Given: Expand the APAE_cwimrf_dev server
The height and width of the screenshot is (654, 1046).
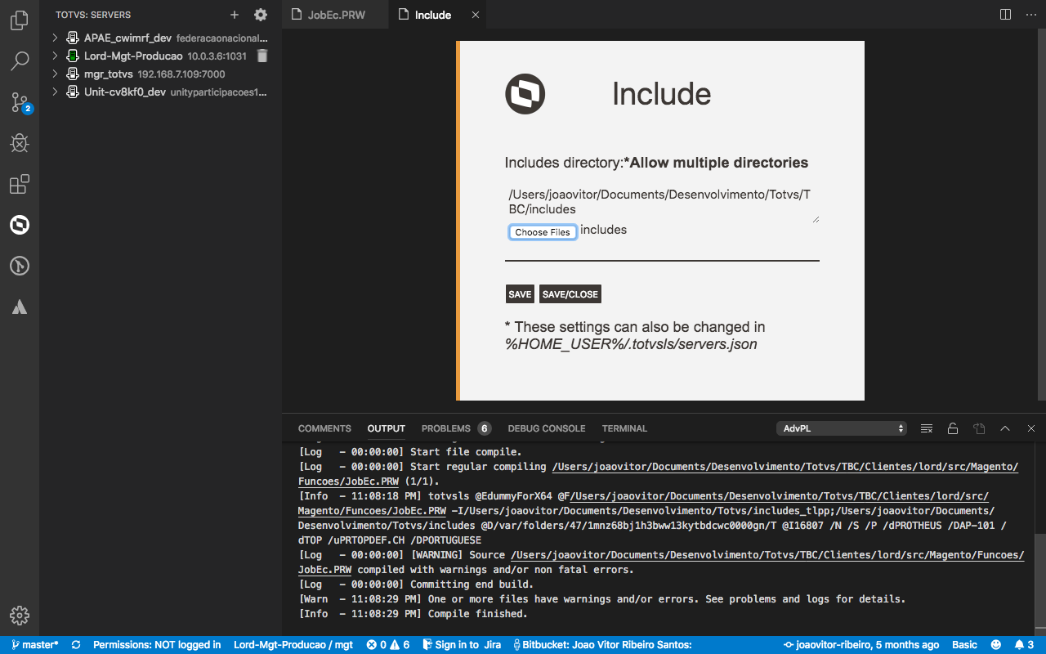Looking at the screenshot, I should [54, 38].
